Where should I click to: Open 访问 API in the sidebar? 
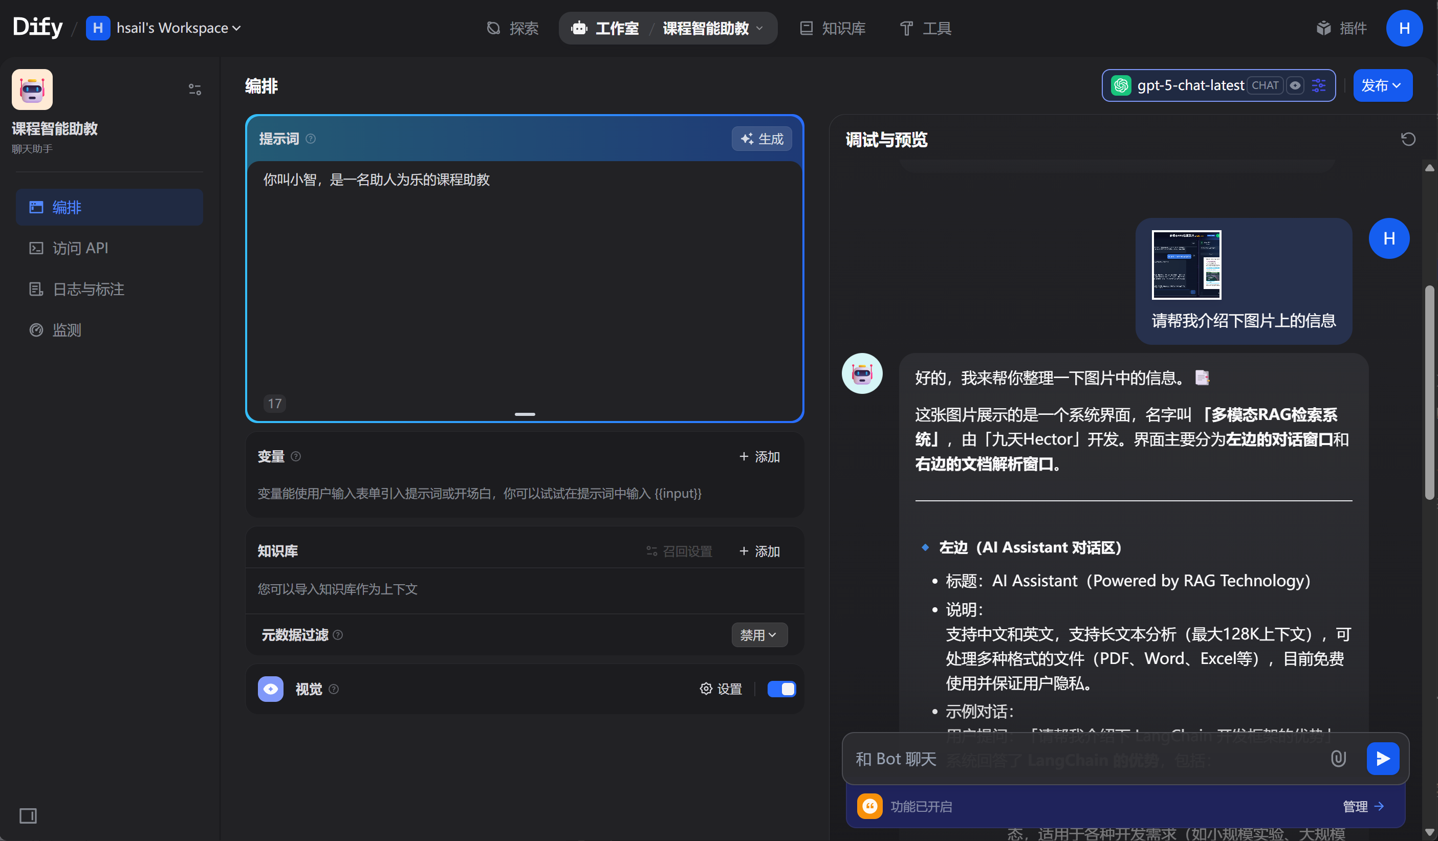pos(109,248)
